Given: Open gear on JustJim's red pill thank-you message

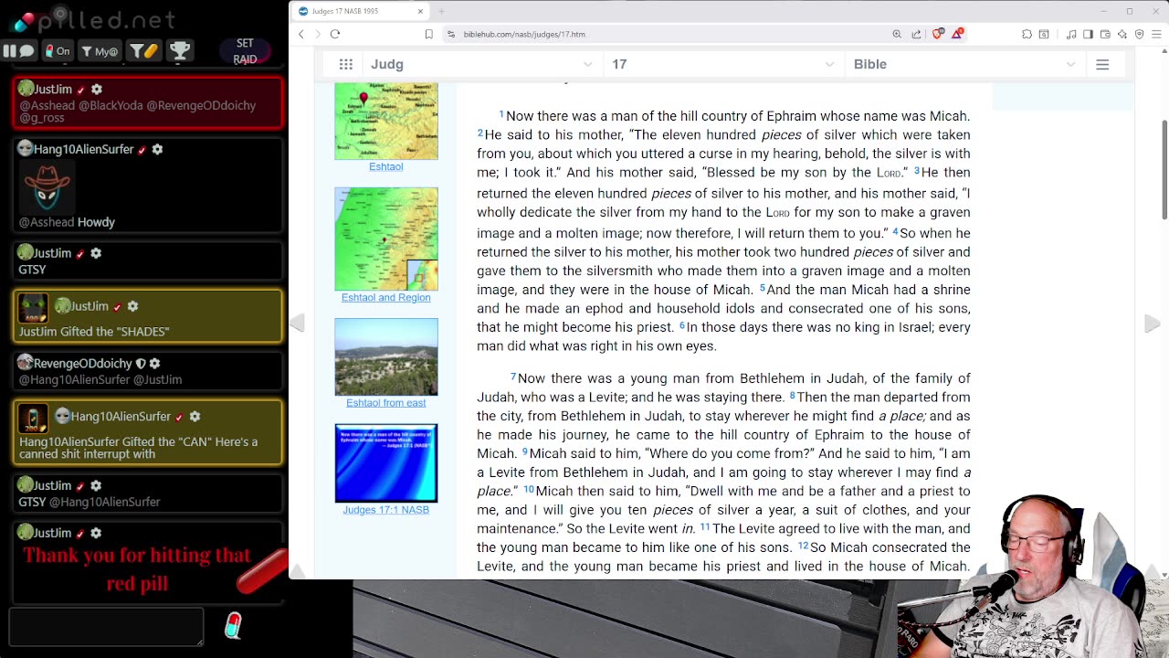Looking at the screenshot, I should point(96,533).
